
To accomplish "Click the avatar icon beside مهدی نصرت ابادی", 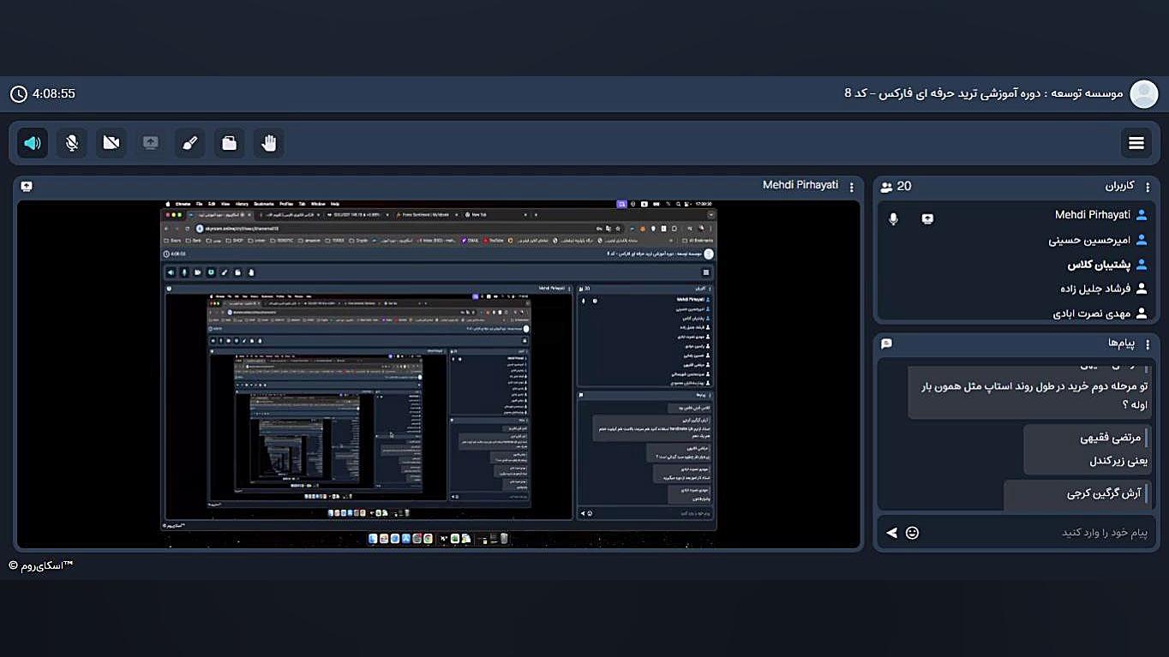I will pyautogui.click(x=1142, y=314).
